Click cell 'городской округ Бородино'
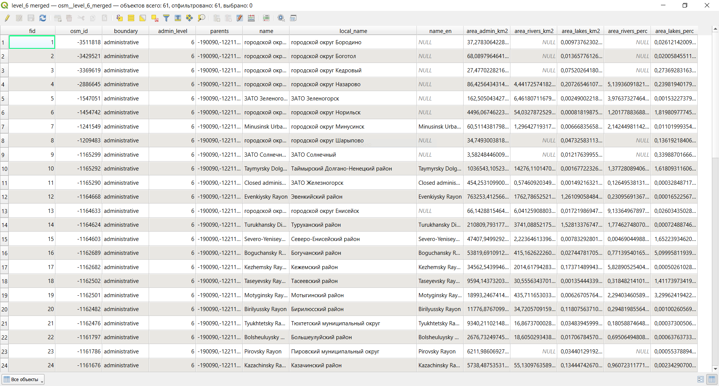Viewport: 719px width, 386px height. pyautogui.click(x=353, y=42)
